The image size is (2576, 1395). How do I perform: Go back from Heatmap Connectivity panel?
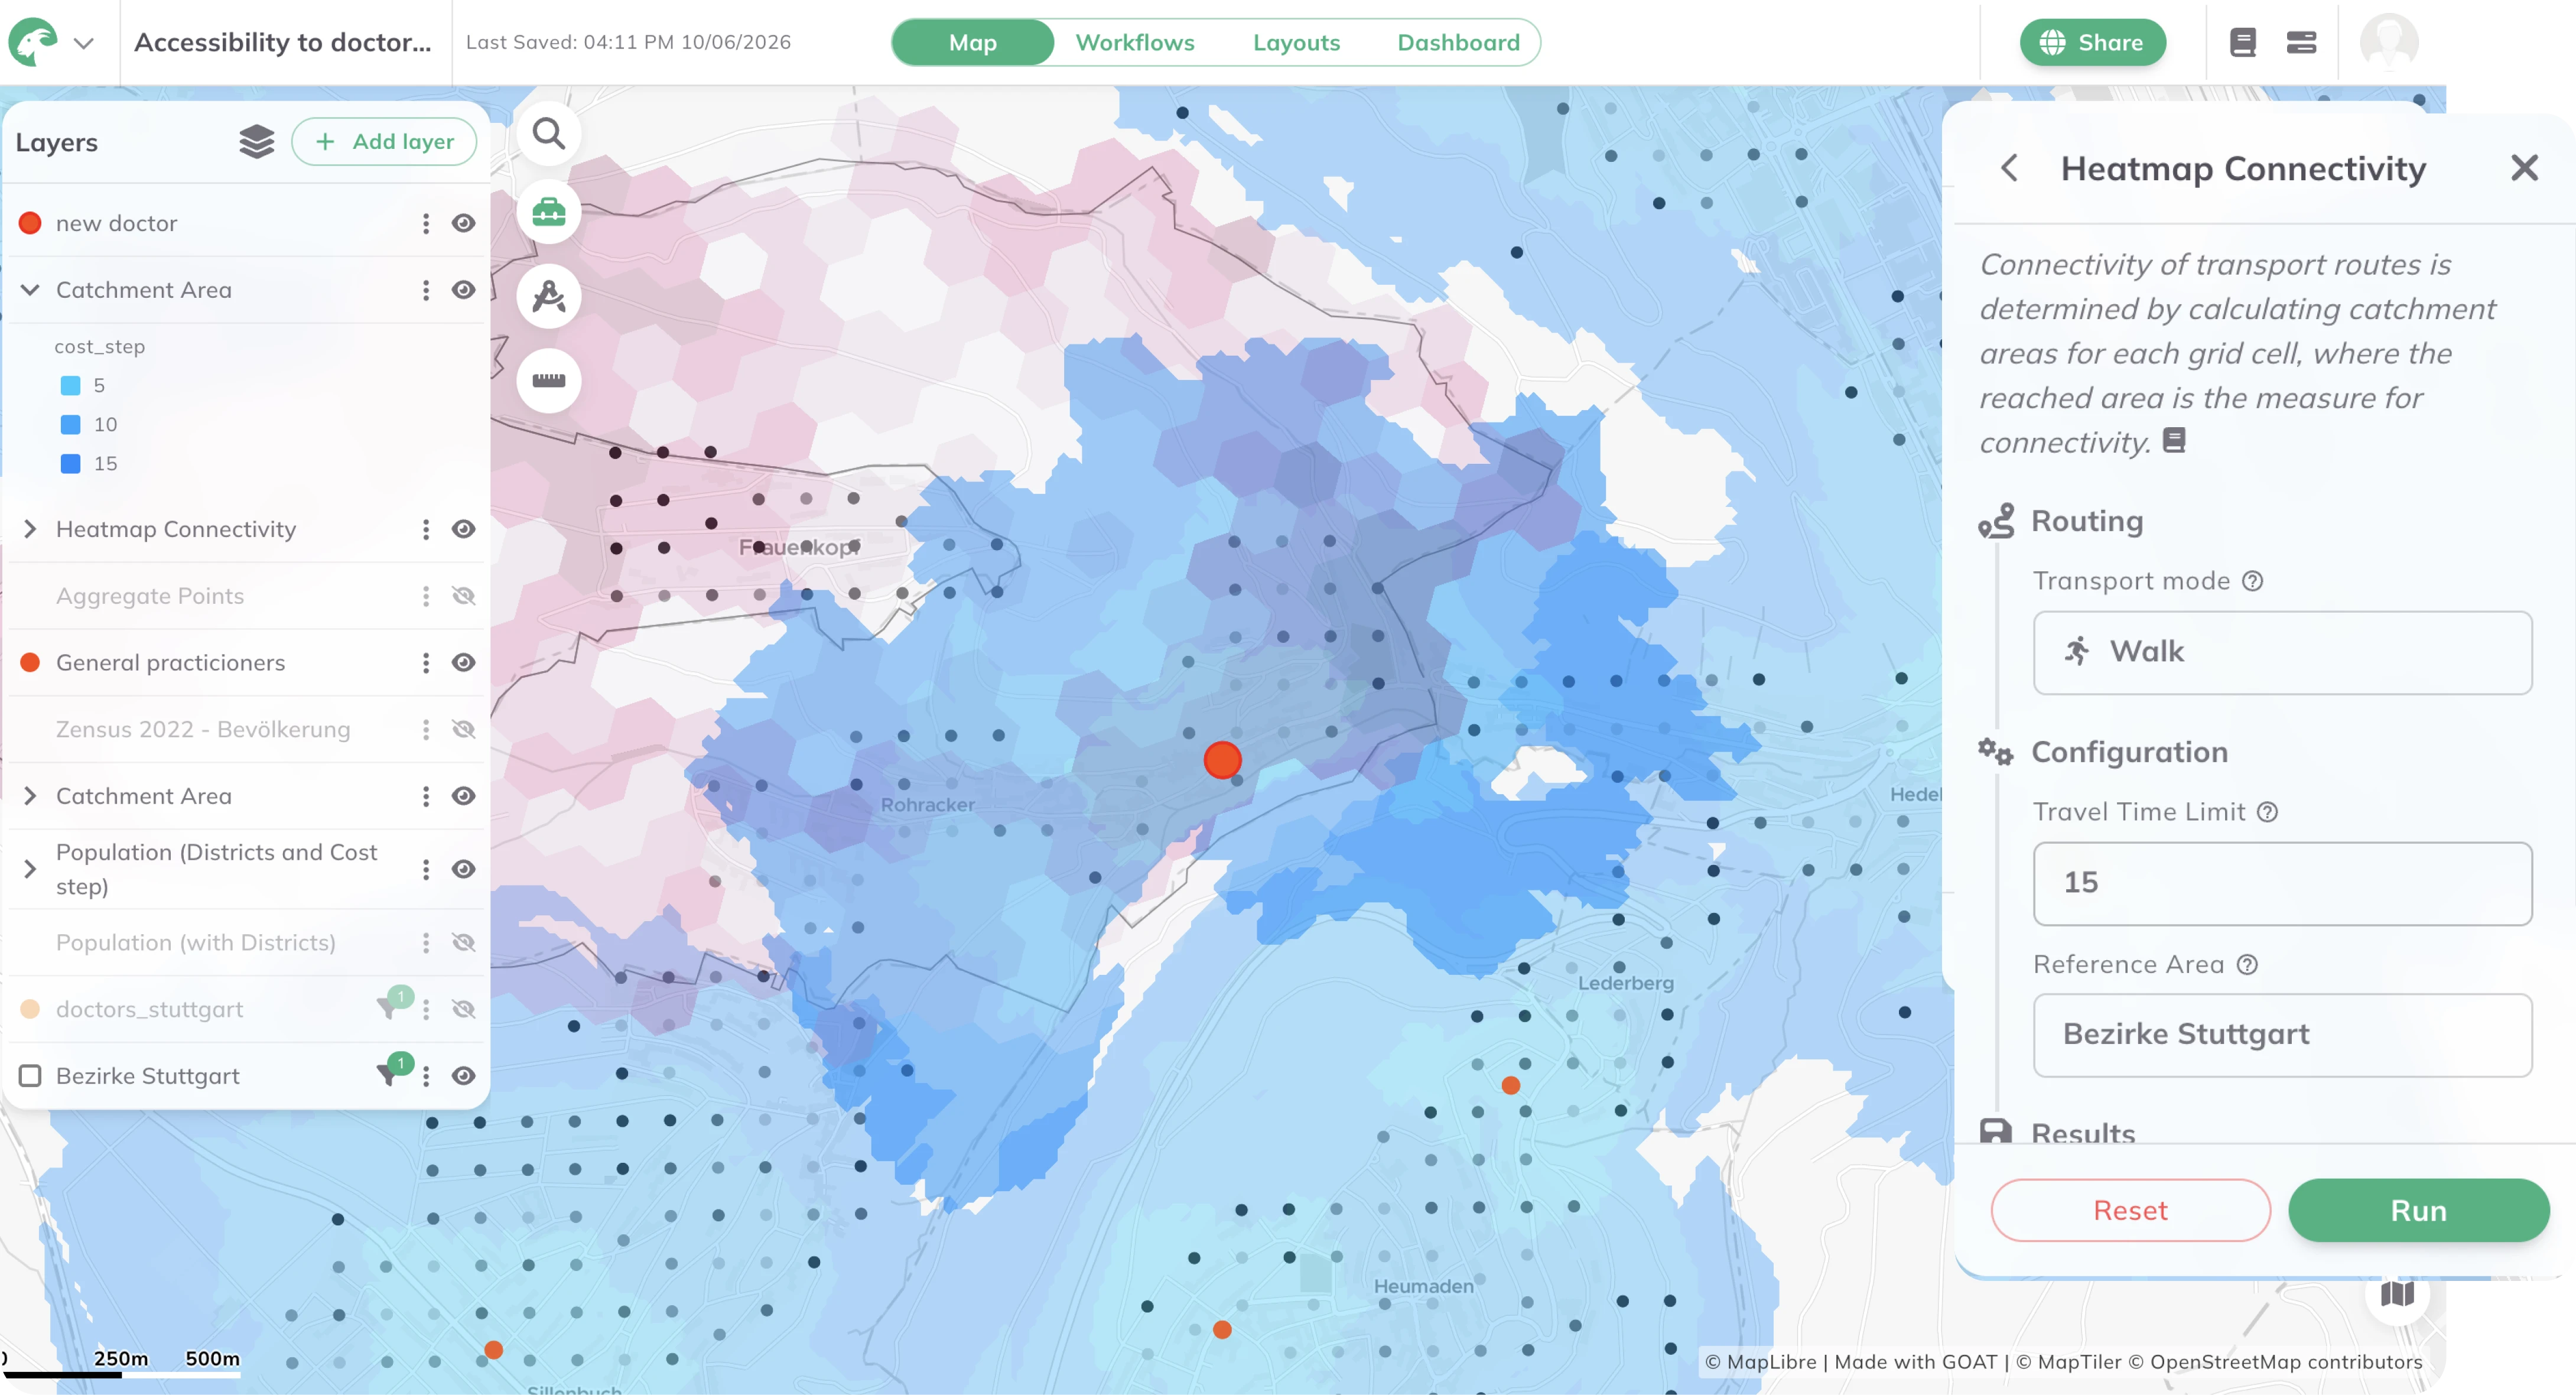click(2009, 168)
